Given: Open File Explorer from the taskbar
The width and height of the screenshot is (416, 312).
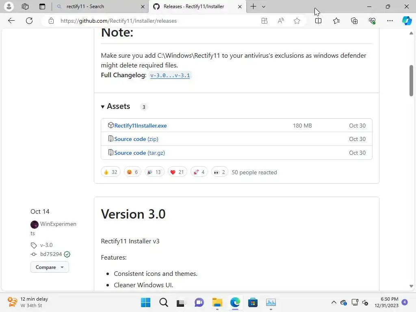Looking at the screenshot, I should 217,302.
